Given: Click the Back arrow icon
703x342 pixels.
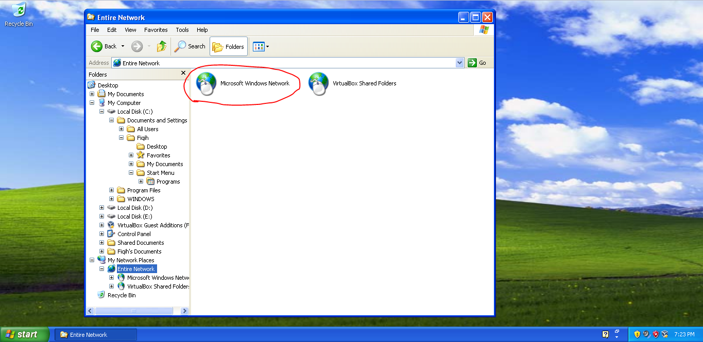Looking at the screenshot, I should point(97,46).
